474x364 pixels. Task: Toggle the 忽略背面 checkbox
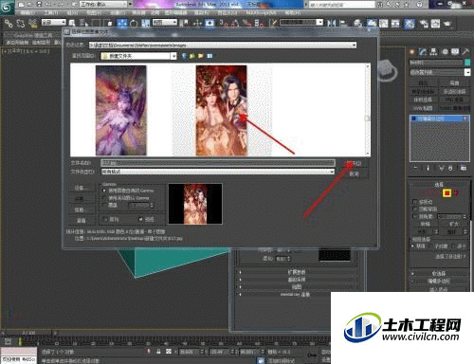pos(415,209)
